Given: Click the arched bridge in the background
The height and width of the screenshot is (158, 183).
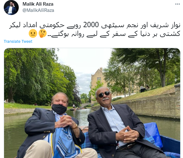Looking at the screenshot, I should tap(86, 105).
